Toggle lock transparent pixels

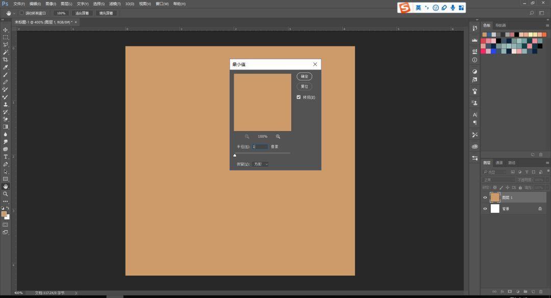point(495,188)
